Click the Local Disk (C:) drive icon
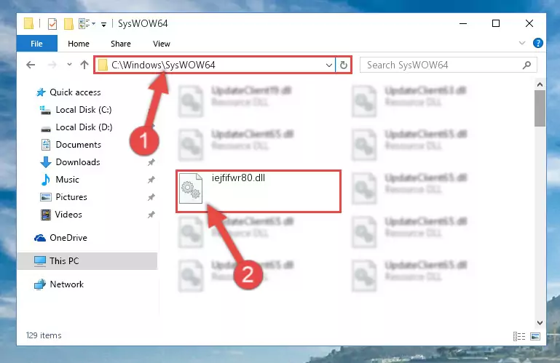The height and width of the screenshot is (363, 560). pos(45,110)
